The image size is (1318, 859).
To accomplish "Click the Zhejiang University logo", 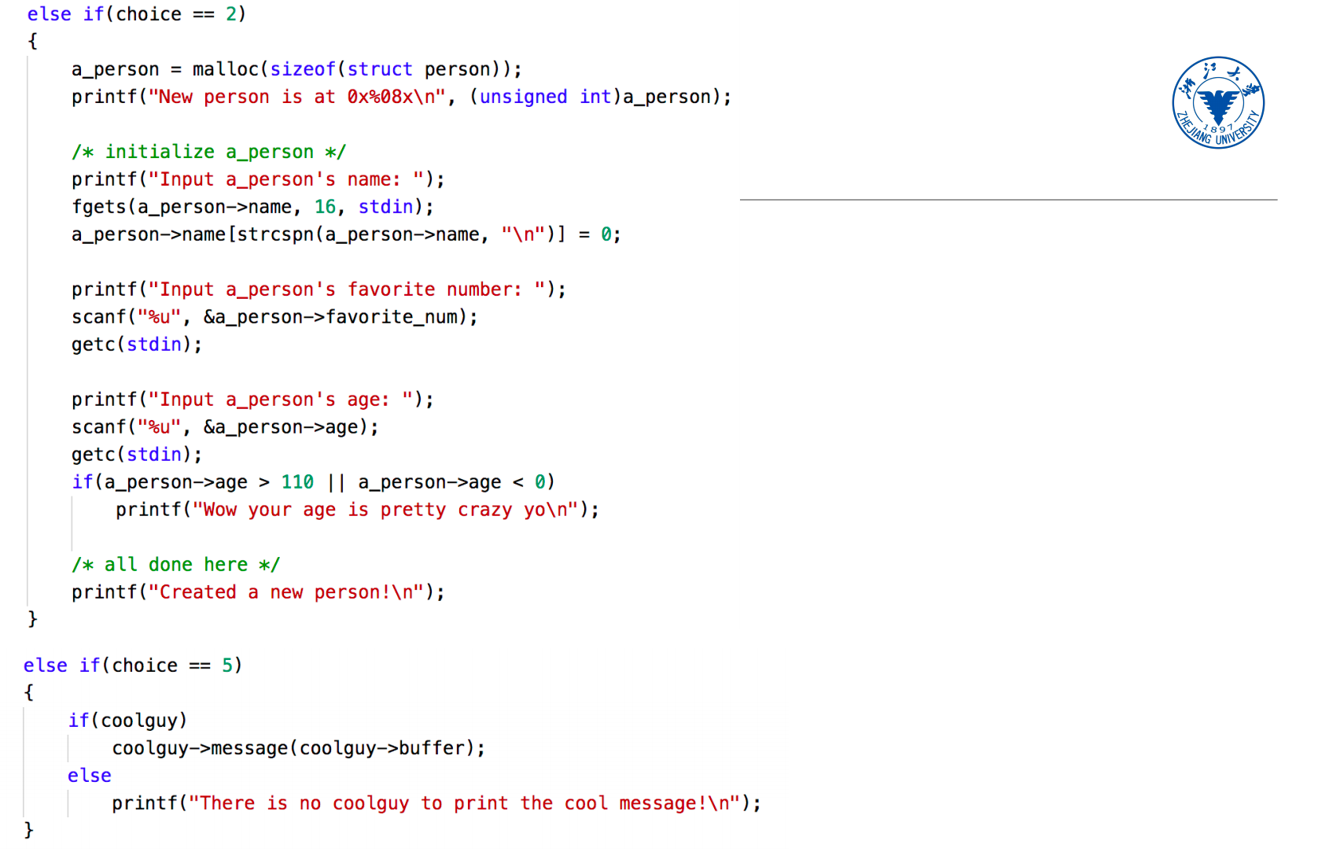I will point(1218,102).
